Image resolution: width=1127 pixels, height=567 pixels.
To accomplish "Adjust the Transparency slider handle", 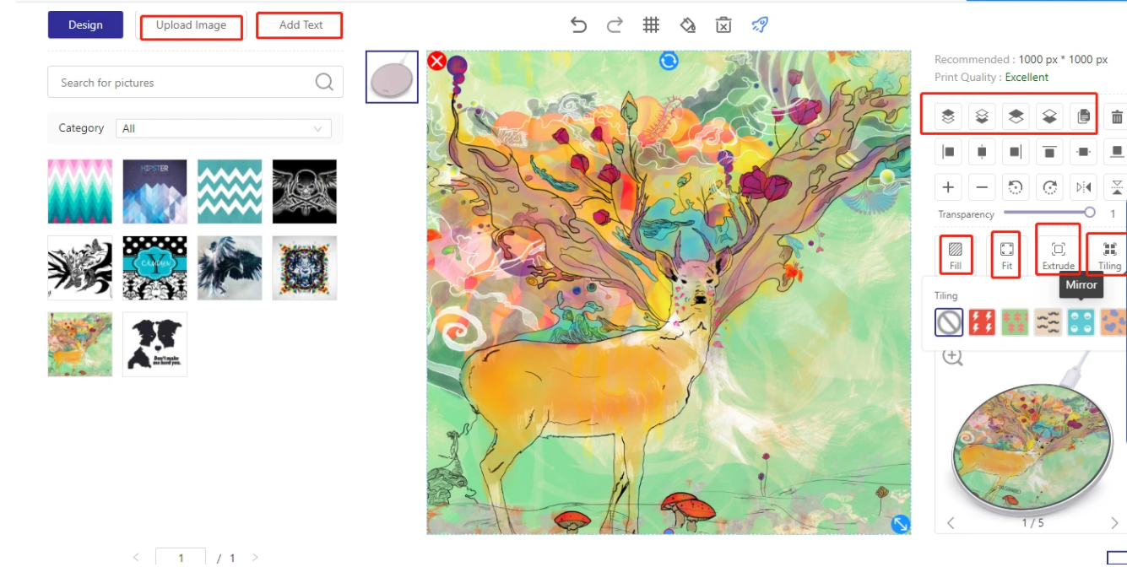I will 1090,213.
